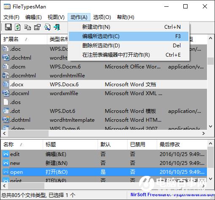Click the Properties toolbar icon

tap(37, 27)
